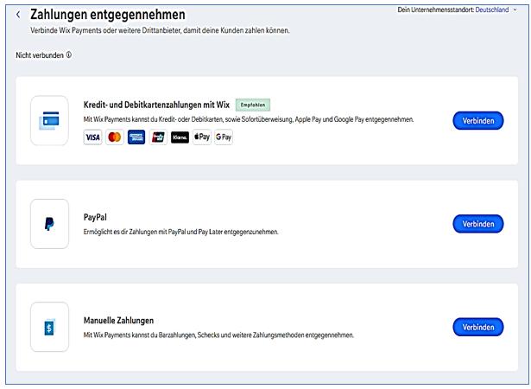Open the Deutschland business location link
Image resolution: width=531 pixels, height=389 pixels.
[x=492, y=10]
